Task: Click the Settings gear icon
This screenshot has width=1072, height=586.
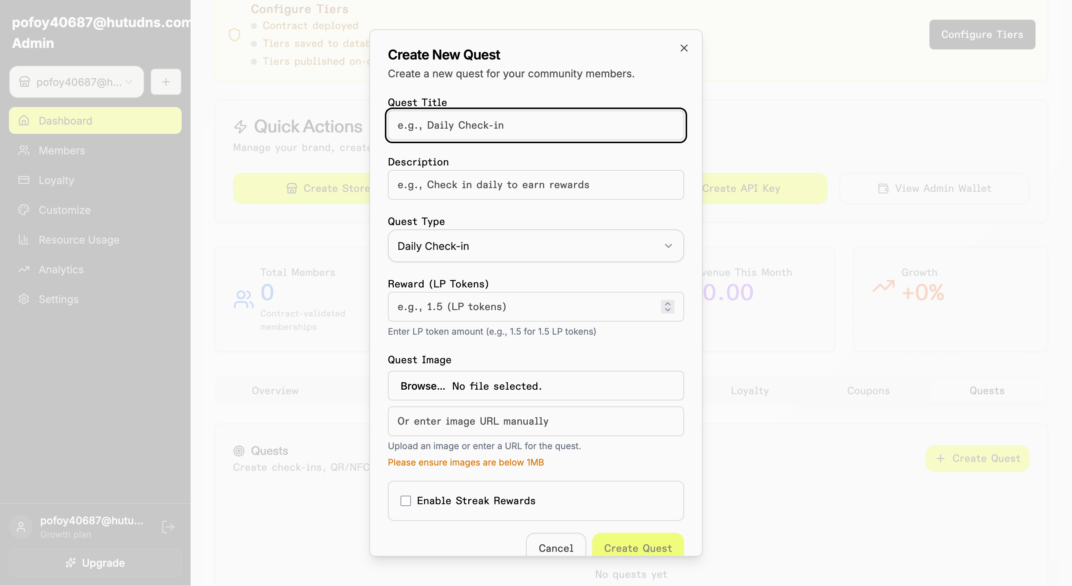Action: coord(24,299)
